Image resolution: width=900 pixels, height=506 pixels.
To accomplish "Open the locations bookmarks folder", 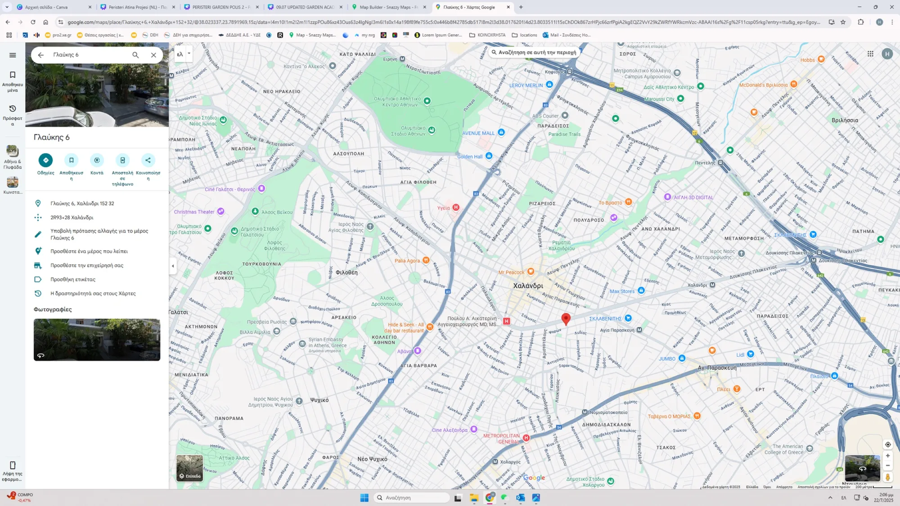I will (524, 35).
